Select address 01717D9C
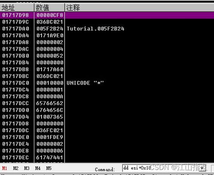Screen dimensions: 214x175 coord(15,22)
